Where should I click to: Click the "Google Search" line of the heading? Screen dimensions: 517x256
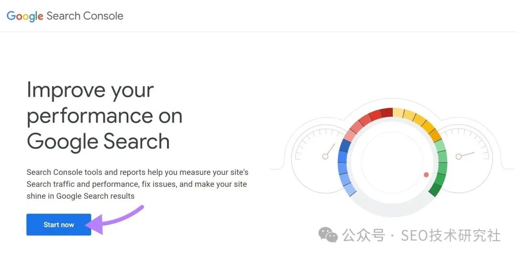[98, 141]
